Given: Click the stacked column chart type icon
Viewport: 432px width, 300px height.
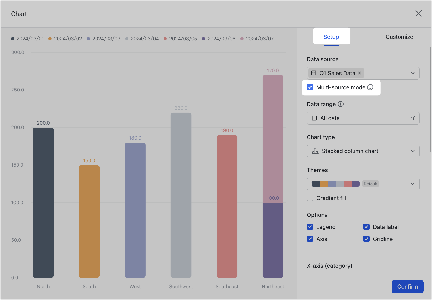Looking at the screenshot, I should (x=315, y=151).
